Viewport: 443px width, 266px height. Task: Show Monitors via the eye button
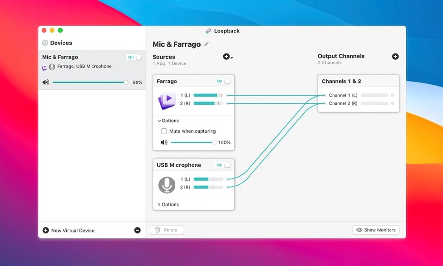coord(376,230)
